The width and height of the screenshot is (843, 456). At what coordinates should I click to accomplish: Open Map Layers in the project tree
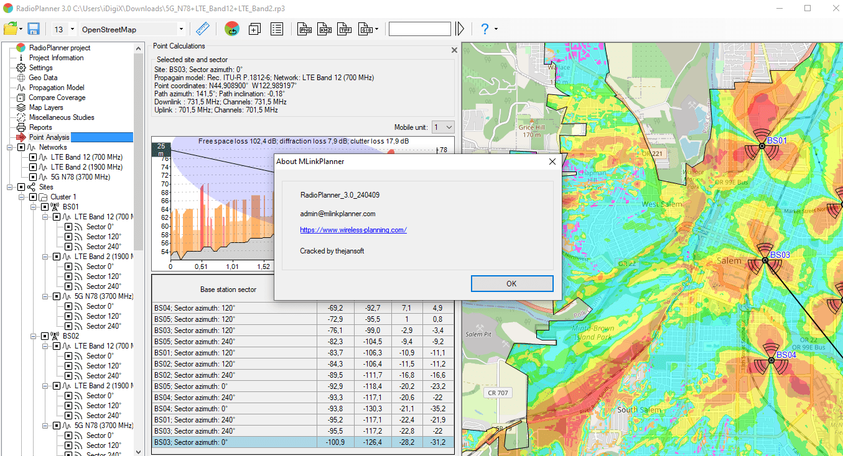click(46, 107)
